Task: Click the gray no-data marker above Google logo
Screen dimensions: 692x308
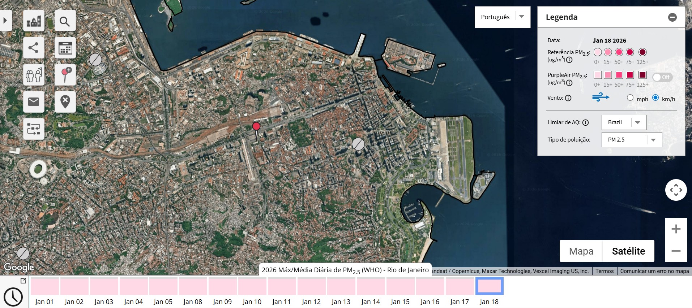Action: (23, 253)
